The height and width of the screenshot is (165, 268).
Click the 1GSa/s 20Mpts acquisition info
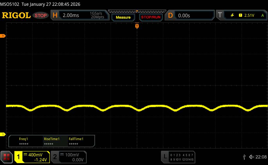(x=97, y=15)
